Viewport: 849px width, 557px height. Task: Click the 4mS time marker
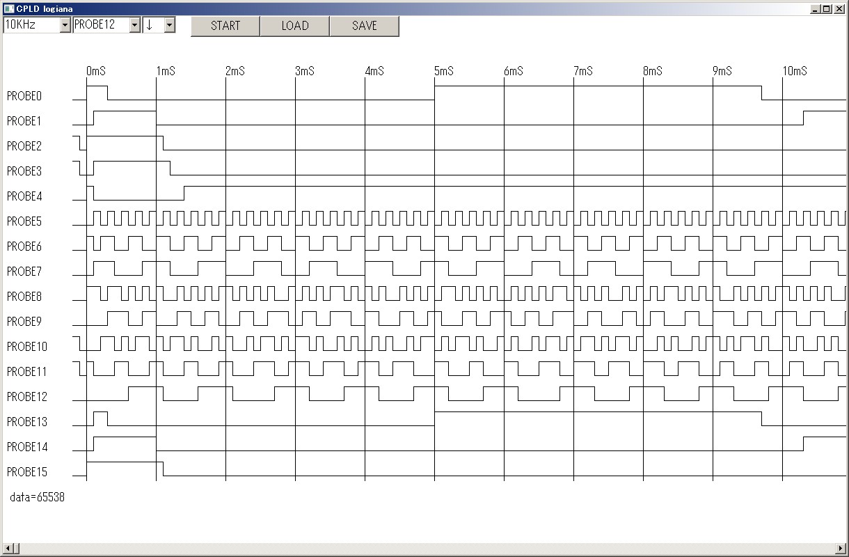(374, 71)
